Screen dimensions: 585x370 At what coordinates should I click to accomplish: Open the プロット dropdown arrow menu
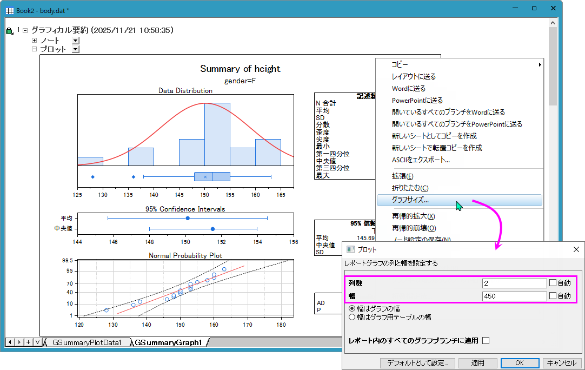(76, 49)
